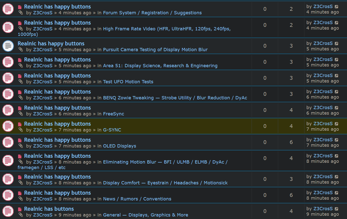Go to latest post icon in OLED Displays row
Viewport: 347px width, 219px height.
pyautogui.click(x=336, y=140)
